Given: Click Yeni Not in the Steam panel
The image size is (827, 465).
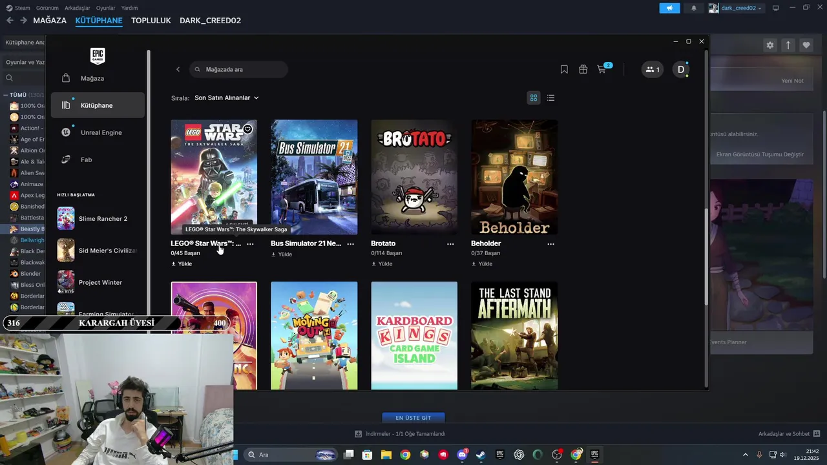Looking at the screenshot, I should pyautogui.click(x=792, y=81).
